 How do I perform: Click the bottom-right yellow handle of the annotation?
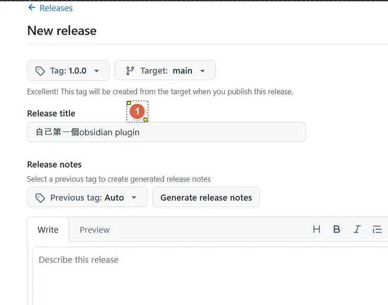[145, 120]
